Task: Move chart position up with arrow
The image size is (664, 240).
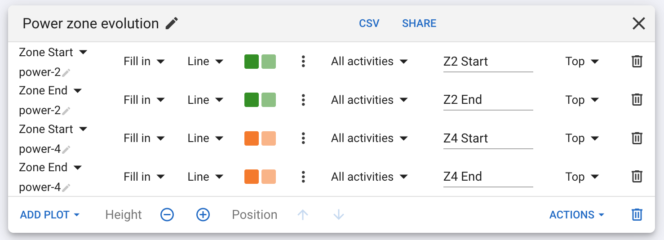Action: click(303, 215)
